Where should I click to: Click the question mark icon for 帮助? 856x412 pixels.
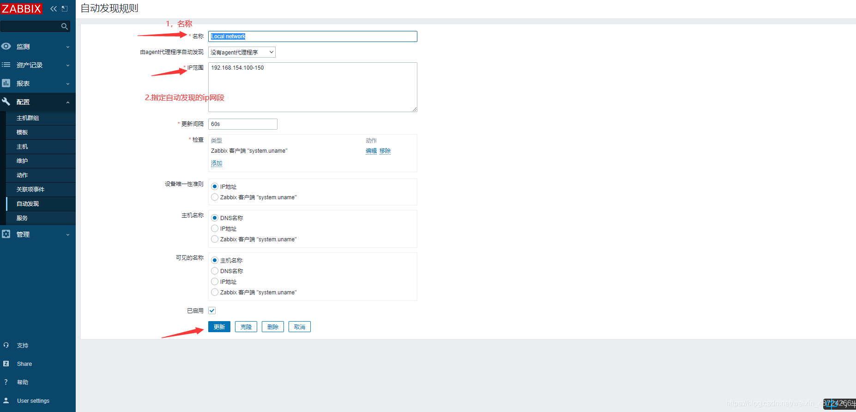pyautogui.click(x=6, y=382)
